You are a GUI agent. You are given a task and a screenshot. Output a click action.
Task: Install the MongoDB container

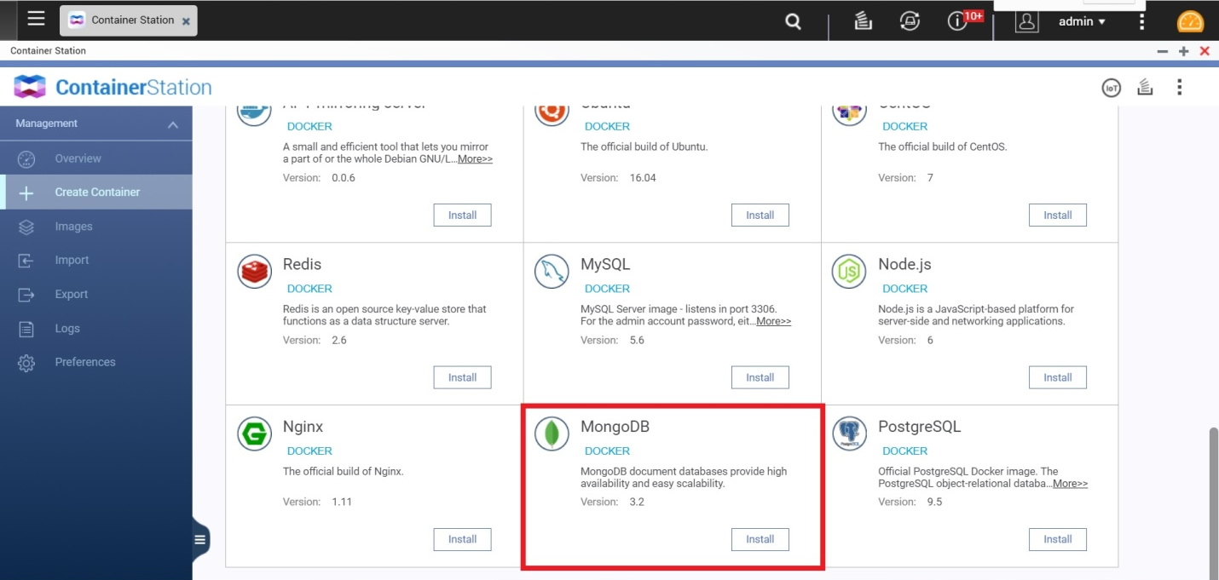[760, 539]
